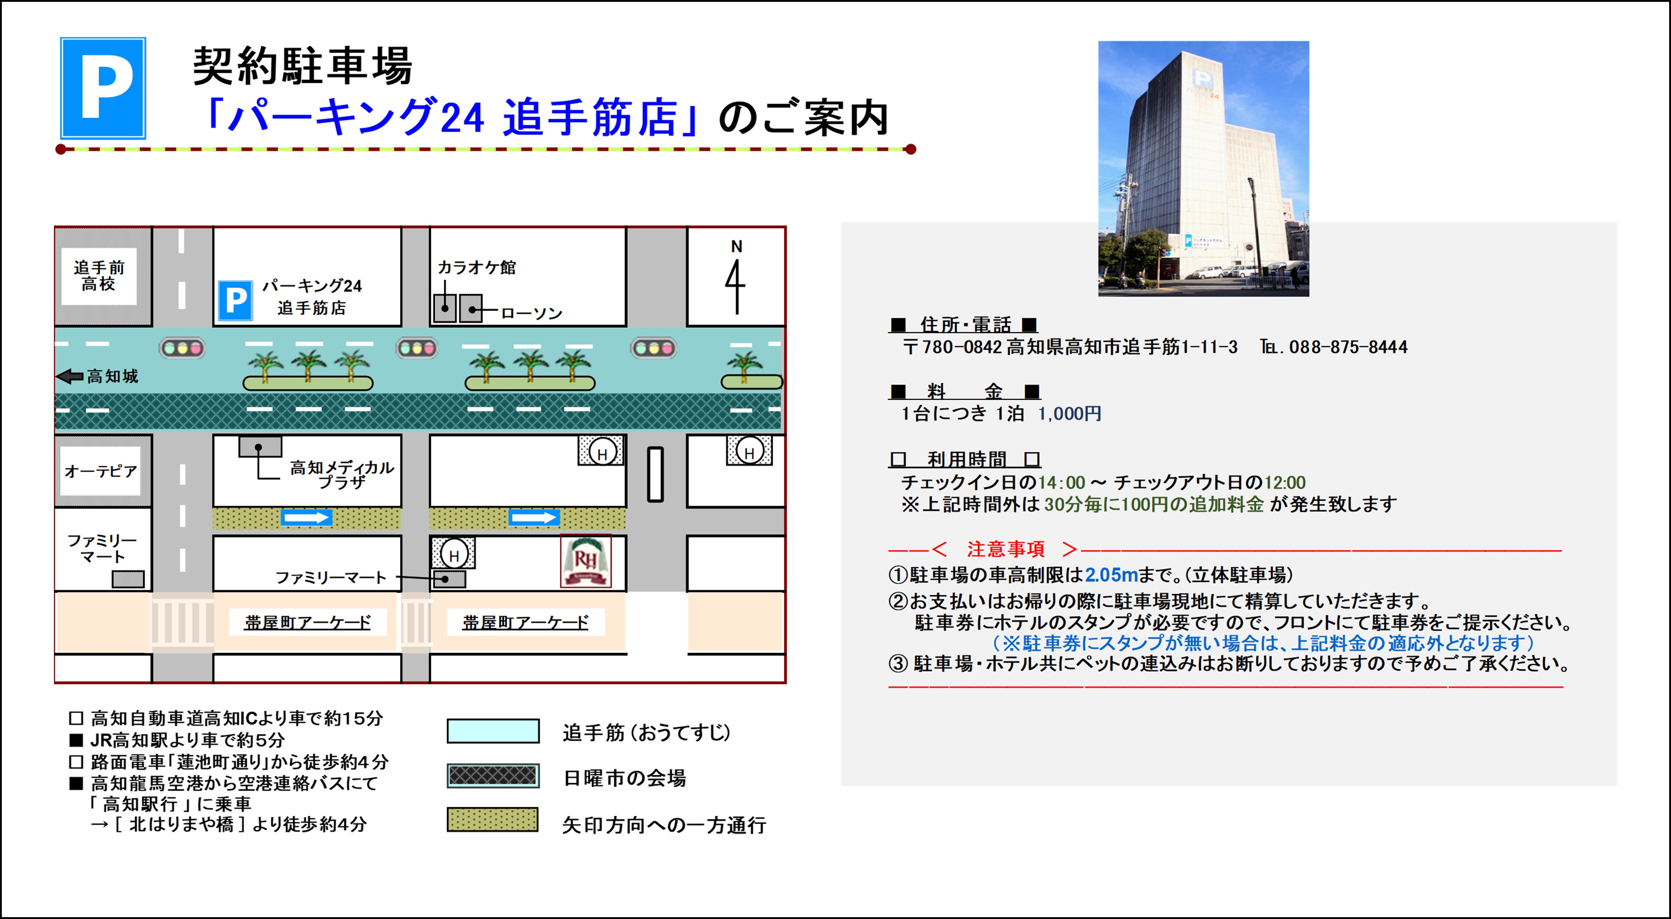Click the line 高知龍馬空港から空港連絡バスにて
Image resolution: width=1671 pixels, height=919 pixels.
click(x=223, y=783)
